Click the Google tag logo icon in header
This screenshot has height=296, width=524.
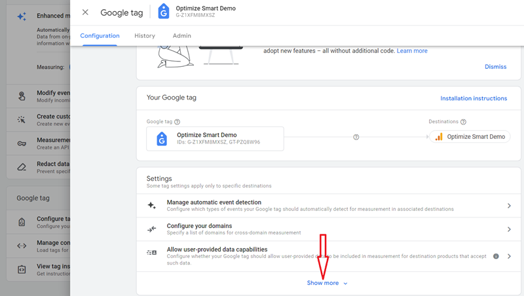163,11
